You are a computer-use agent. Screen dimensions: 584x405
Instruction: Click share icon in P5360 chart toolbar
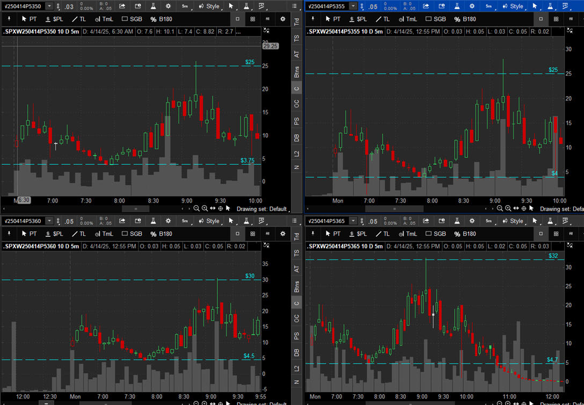pyautogui.click(x=122, y=221)
